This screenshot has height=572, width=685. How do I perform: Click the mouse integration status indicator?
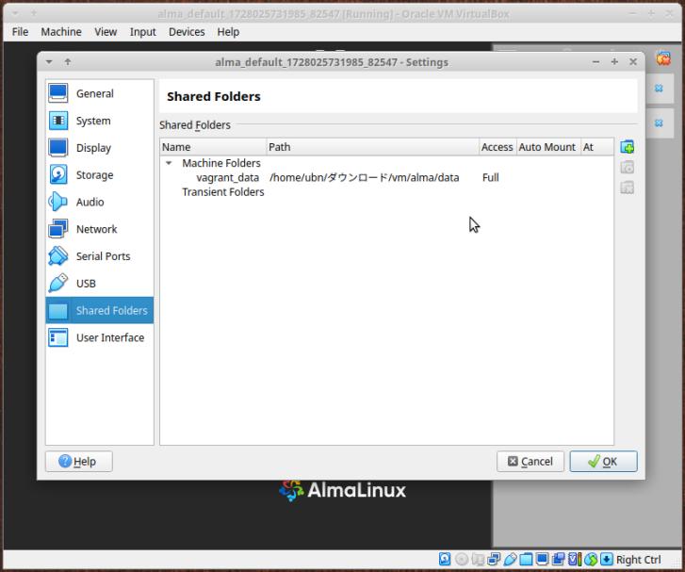tap(591, 559)
